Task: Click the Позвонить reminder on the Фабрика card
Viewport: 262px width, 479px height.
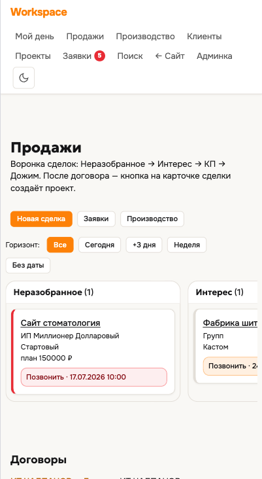Action: click(231, 366)
